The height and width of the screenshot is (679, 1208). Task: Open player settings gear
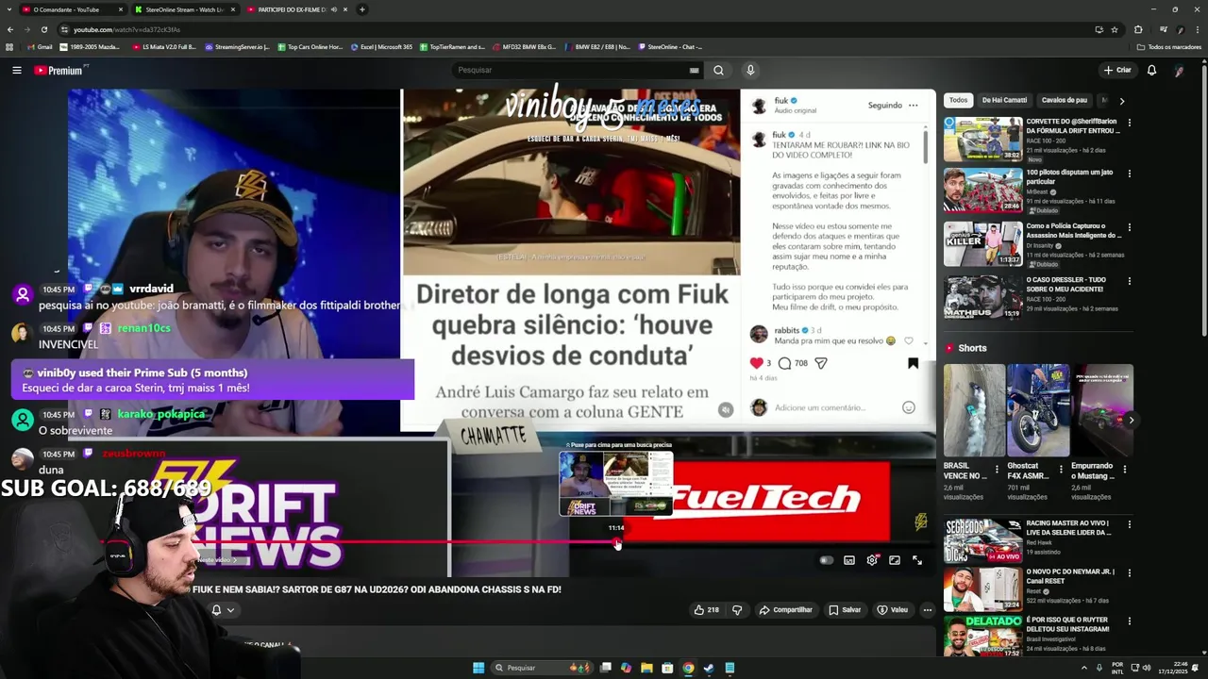[872, 560]
